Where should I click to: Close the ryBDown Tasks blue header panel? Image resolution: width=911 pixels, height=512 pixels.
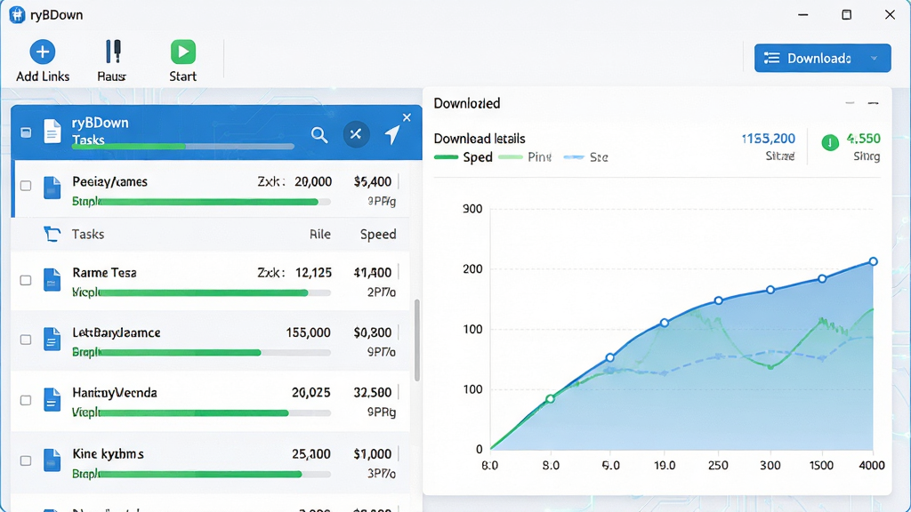[407, 117]
